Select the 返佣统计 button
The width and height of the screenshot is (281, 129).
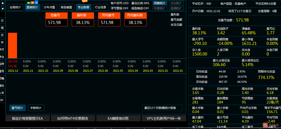pos(176,8)
